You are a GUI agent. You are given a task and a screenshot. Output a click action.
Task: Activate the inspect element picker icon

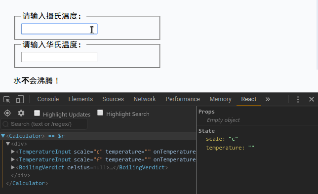[7, 99]
